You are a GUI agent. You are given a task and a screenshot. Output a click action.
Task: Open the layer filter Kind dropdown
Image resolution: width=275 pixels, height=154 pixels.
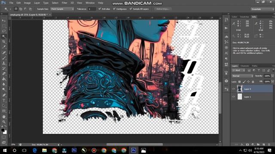tap(238, 70)
